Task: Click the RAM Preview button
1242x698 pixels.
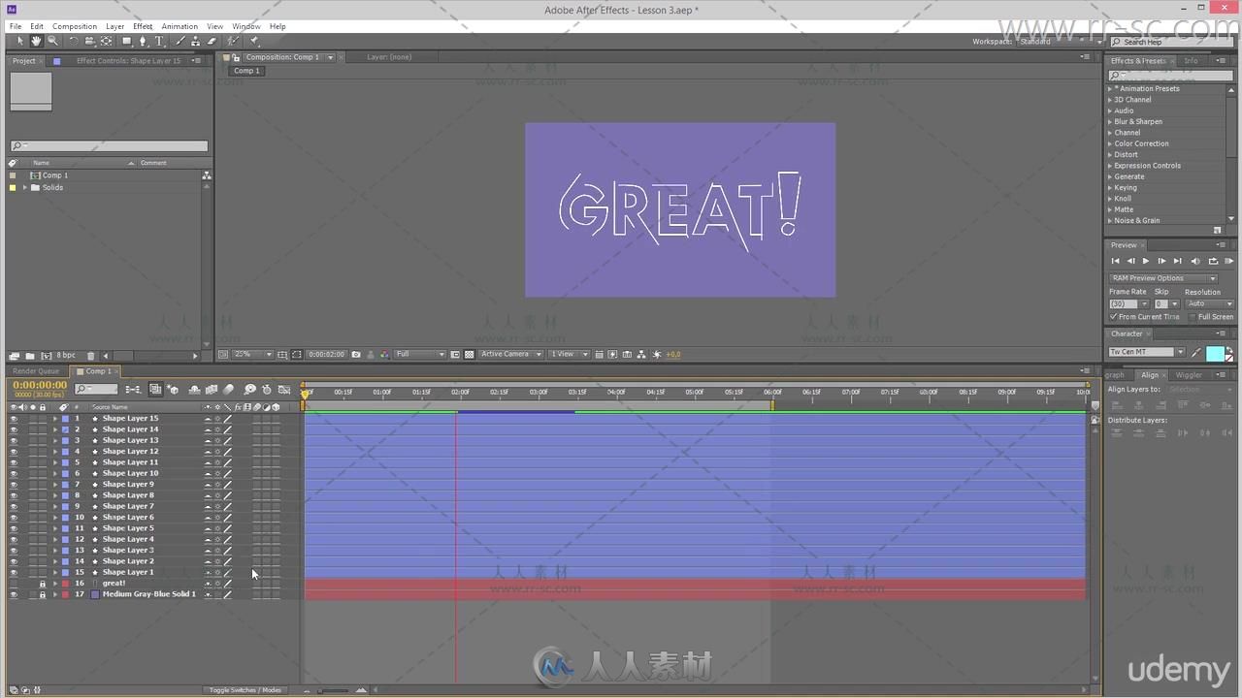Action: click(1229, 261)
